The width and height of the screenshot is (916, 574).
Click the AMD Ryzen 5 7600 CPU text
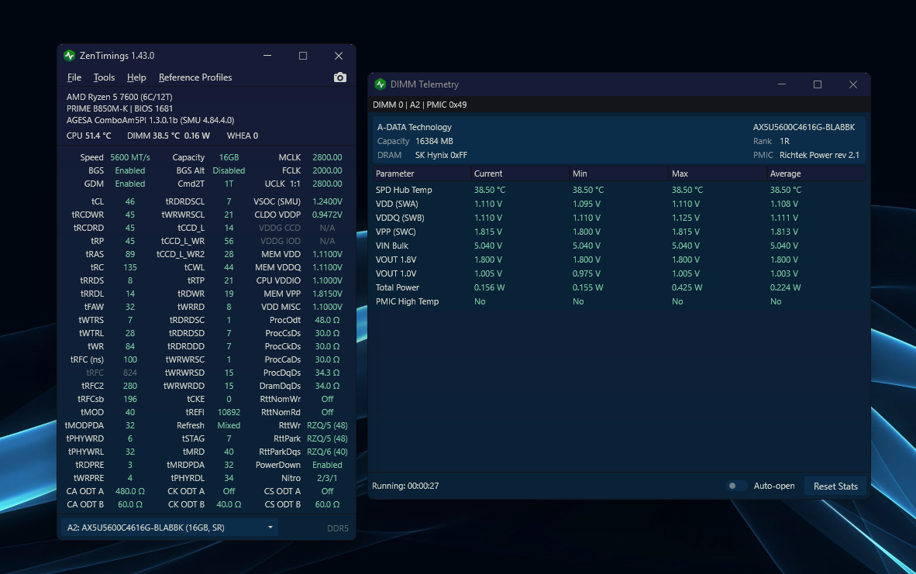[x=119, y=97]
